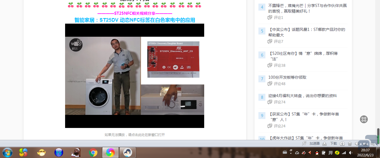Screen dimensions: 380x158
Task: Click the red speaker tray icon
Action: coord(310,152)
